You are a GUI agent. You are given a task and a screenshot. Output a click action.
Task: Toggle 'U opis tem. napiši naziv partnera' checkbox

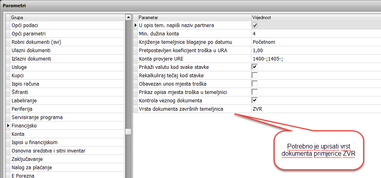(x=255, y=25)
